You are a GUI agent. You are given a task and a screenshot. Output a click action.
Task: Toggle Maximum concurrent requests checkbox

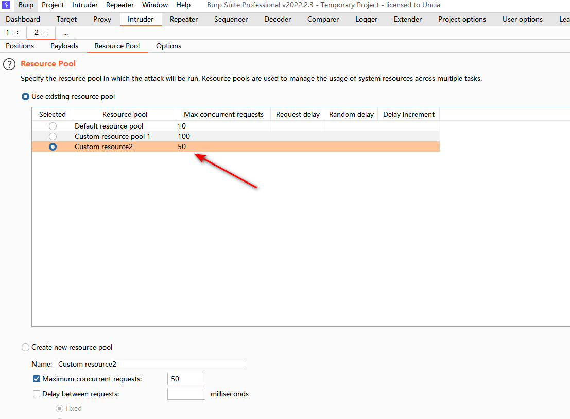pyautogui.click(x=37, y=379)
